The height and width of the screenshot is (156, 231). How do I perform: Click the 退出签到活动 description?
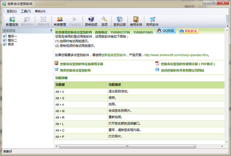[x=118, y=92]
